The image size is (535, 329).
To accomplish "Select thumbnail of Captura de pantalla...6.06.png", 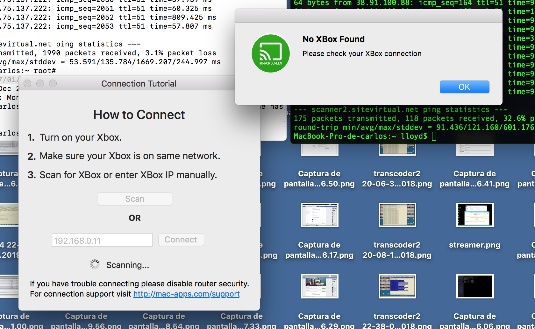I will point(475,286).
